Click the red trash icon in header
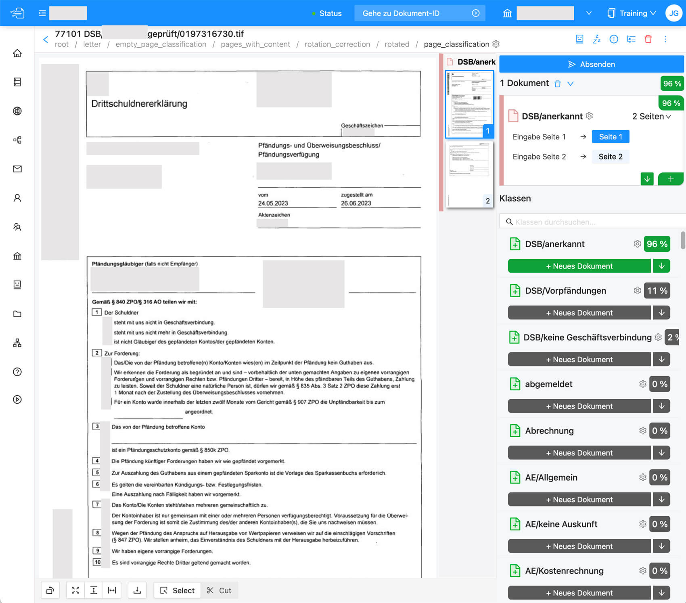The image size is (686, 603). tap(648, 39)
